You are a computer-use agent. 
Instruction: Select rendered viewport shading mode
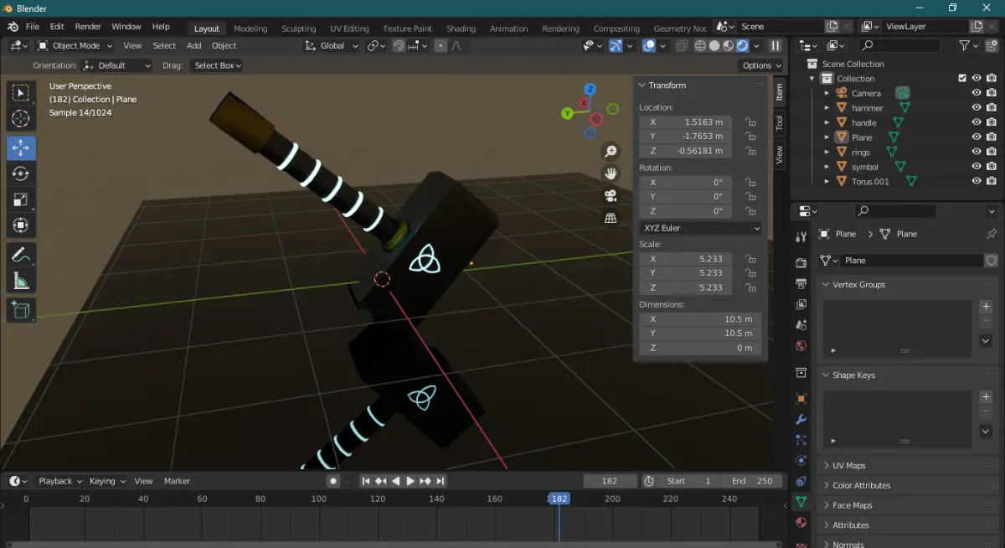pyautogui.click(x=742, y=45)
